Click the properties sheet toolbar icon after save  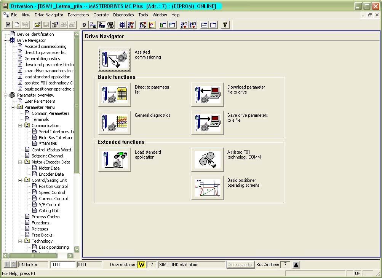[55, 25]
